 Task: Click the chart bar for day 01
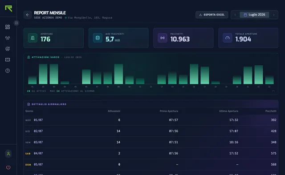click(x=33, y=80)
